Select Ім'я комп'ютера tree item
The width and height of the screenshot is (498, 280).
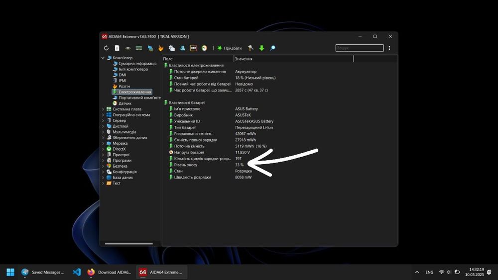tap(130, 69)
